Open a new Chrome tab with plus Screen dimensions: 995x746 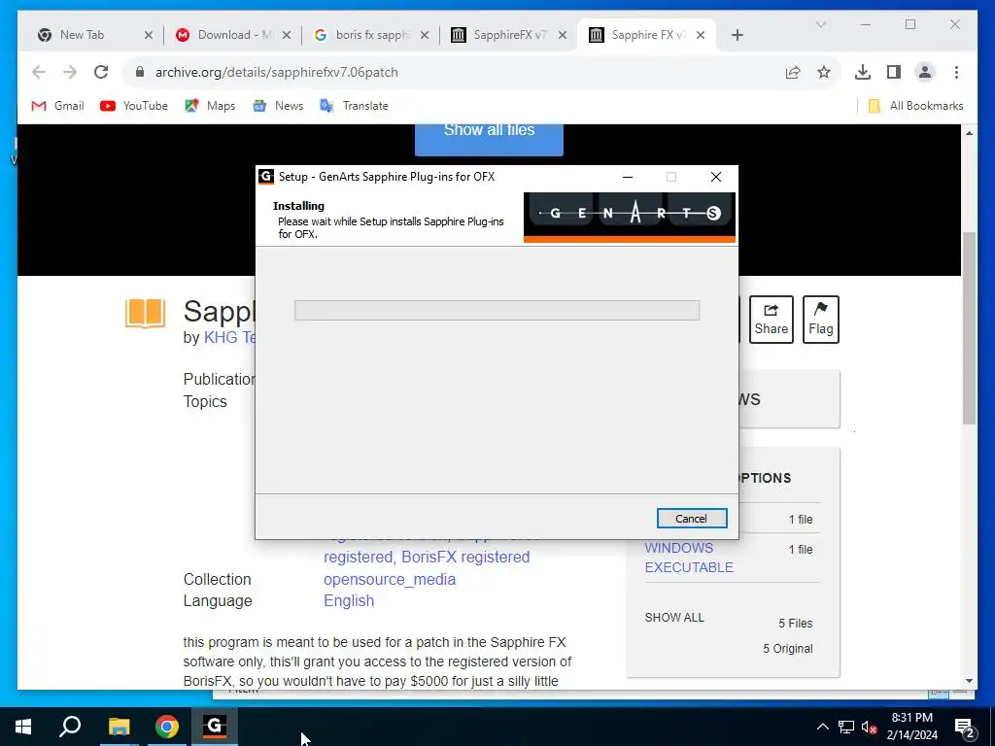point(738,36)
